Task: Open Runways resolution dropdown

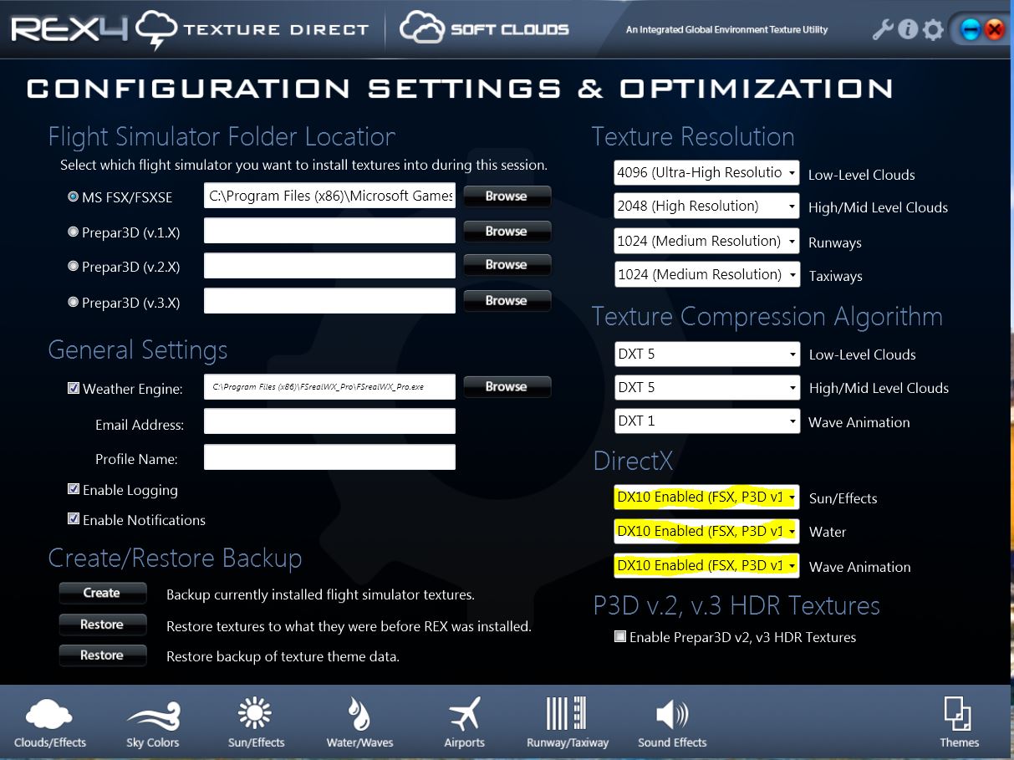Action: coord(707,241)
